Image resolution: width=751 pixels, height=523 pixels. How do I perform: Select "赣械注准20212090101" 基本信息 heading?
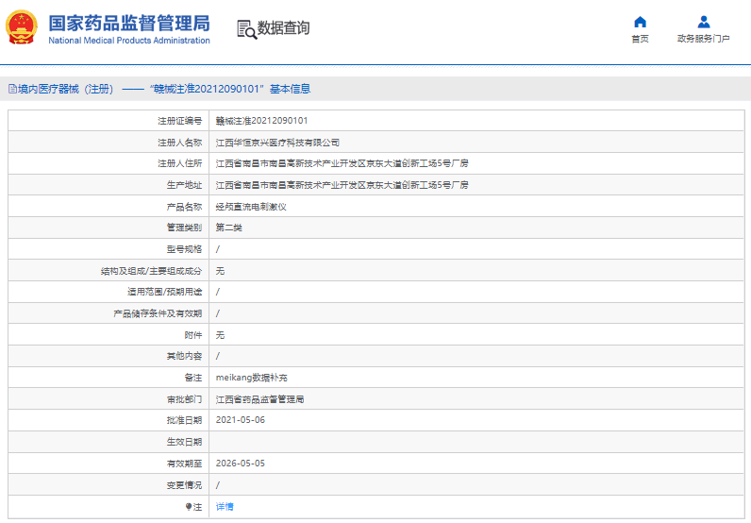(x=230, y=89)
